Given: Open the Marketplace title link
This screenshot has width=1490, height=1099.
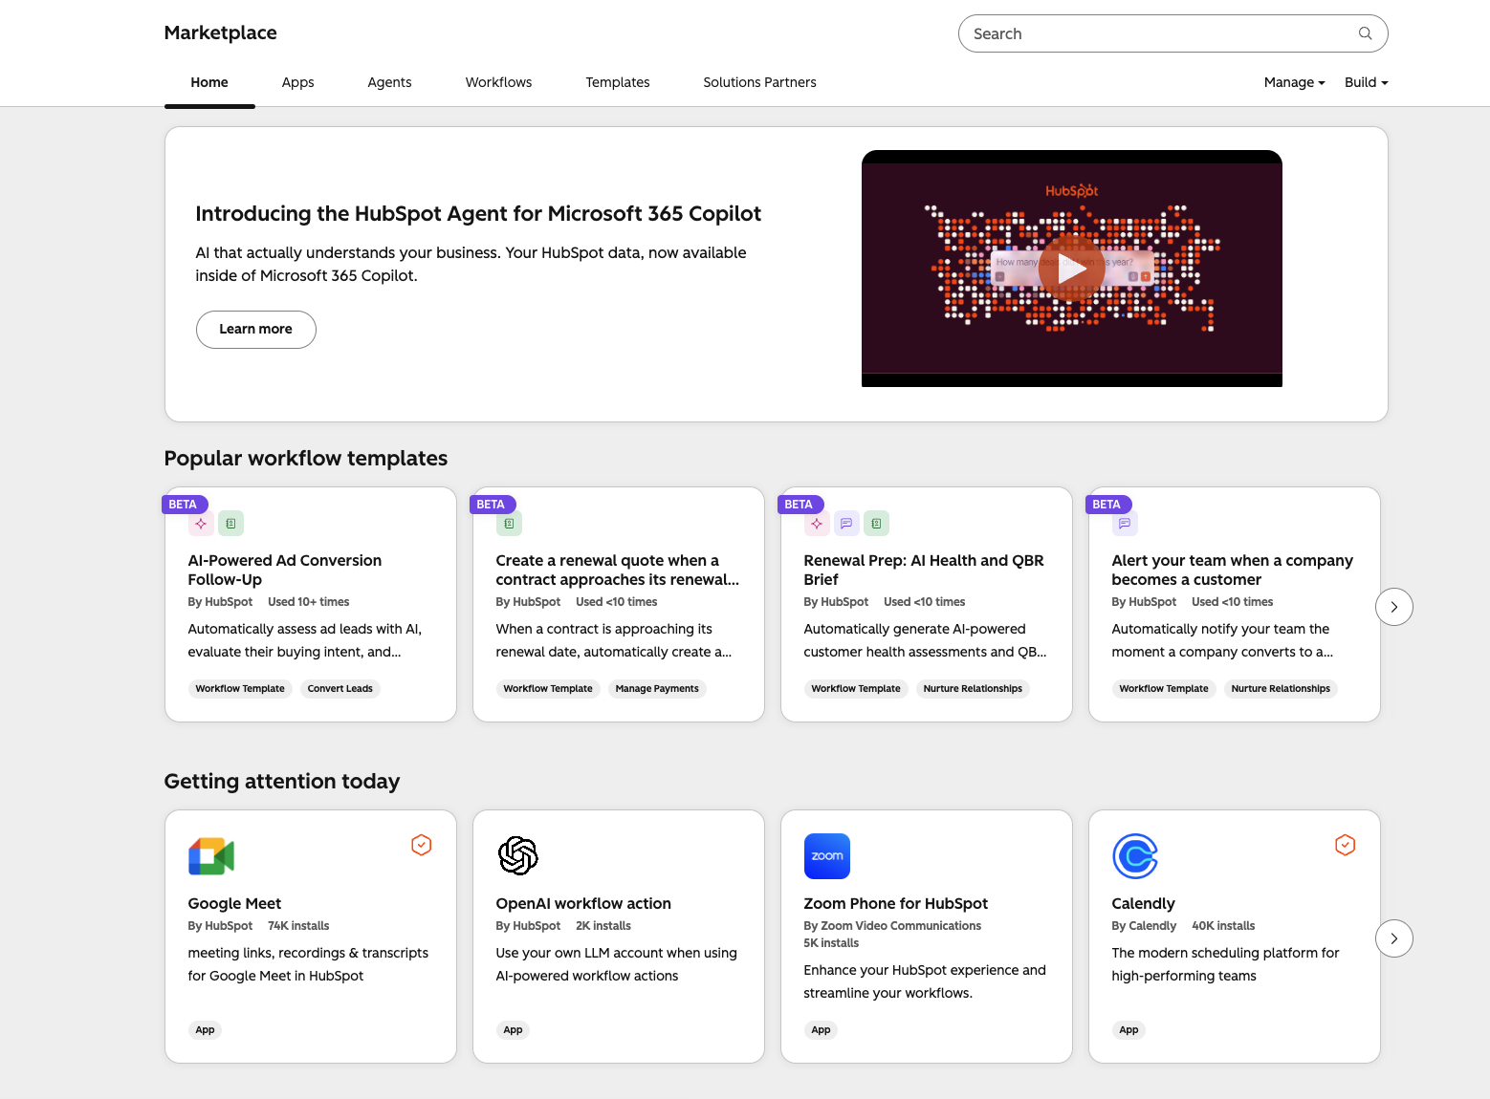Looking at the screenshot, I should (220, 32).
